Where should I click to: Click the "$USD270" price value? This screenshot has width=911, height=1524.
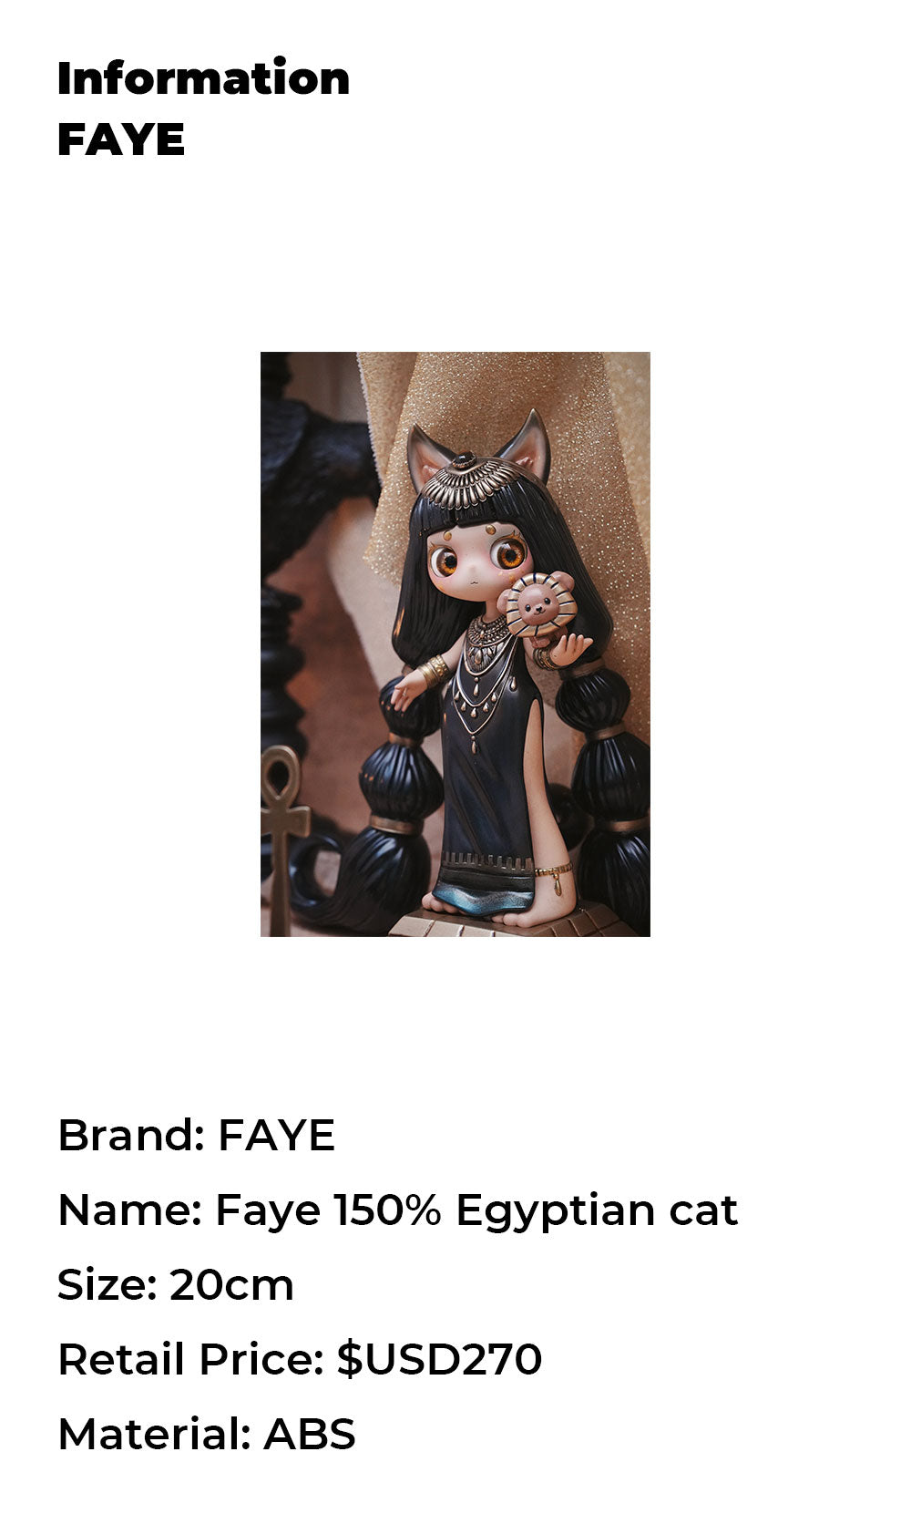click(440, 1360)
